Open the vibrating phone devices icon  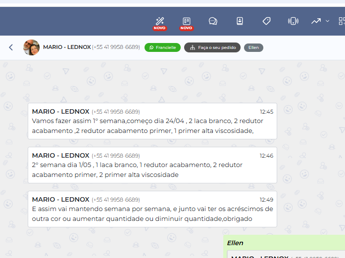coord(293,21)
